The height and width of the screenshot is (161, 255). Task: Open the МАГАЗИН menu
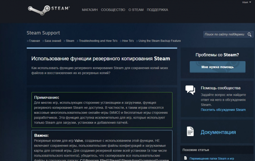point(90,10)
